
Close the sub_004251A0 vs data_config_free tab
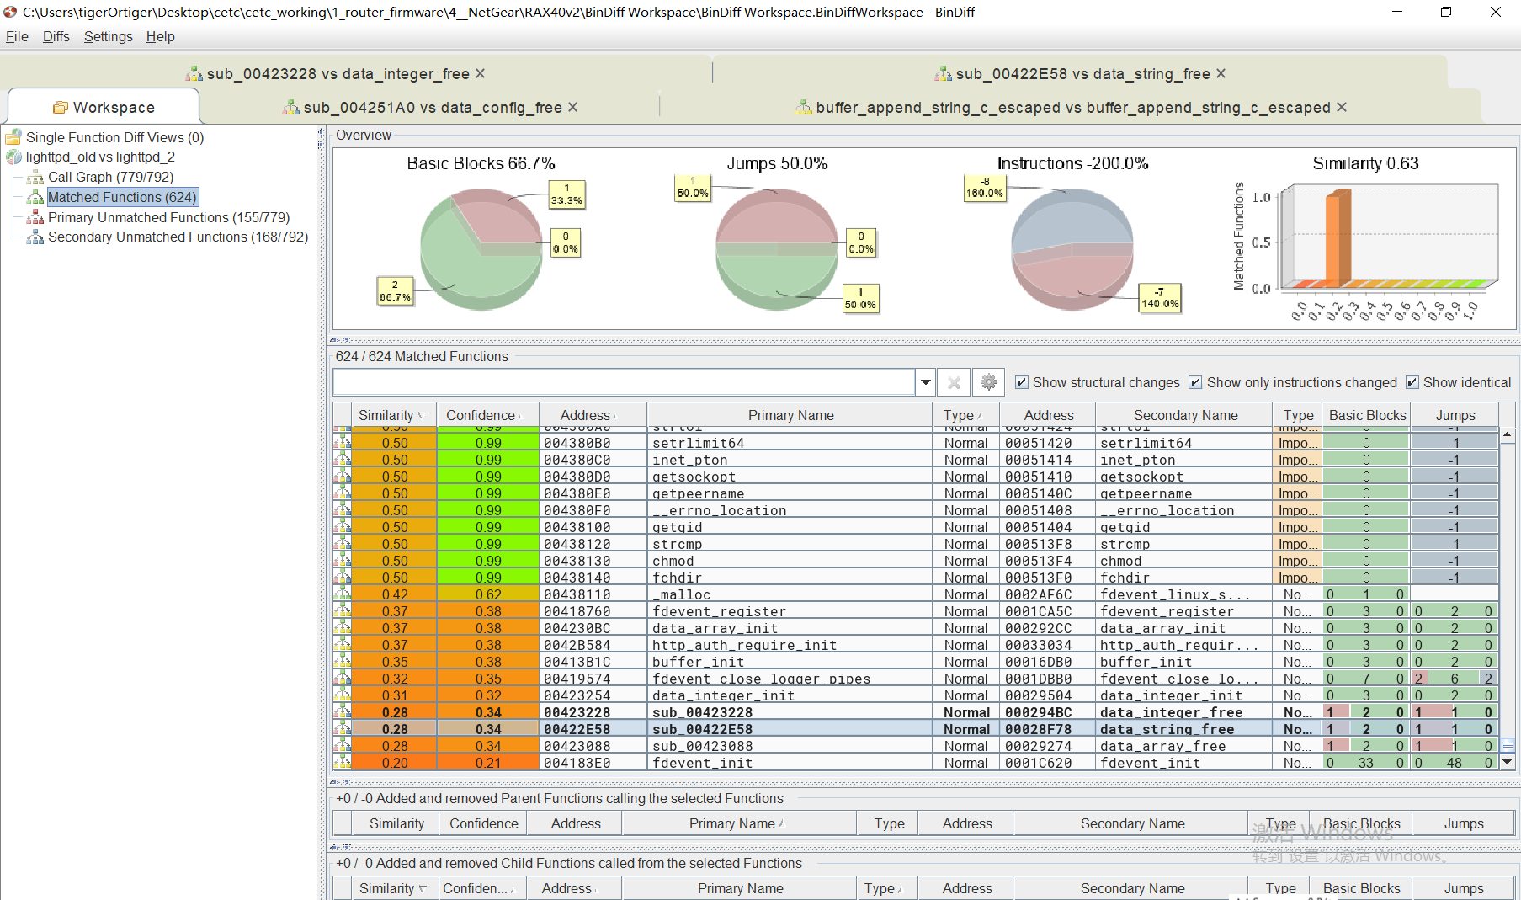tap(572, 107)
